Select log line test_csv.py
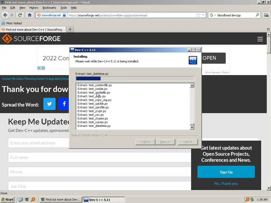Screen dimensions: 271x203 (91, 115)
